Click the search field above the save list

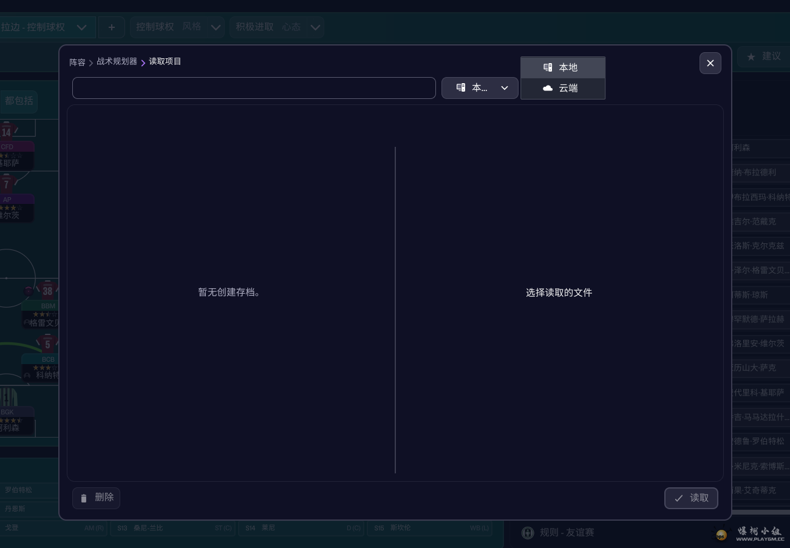coord(254,88)
